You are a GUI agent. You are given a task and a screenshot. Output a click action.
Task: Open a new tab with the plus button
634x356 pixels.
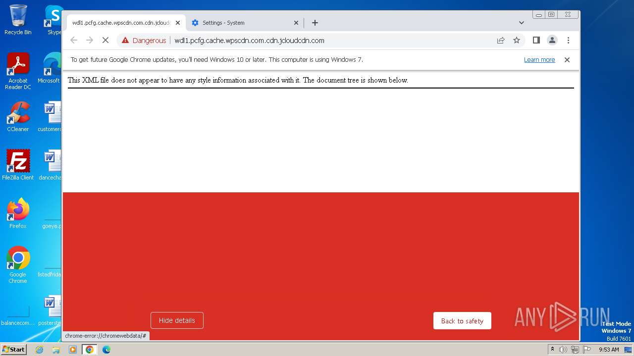315,23
